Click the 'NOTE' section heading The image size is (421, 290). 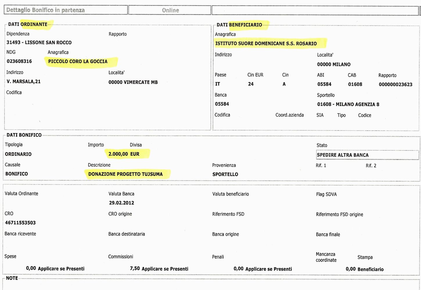coord(12,278)
